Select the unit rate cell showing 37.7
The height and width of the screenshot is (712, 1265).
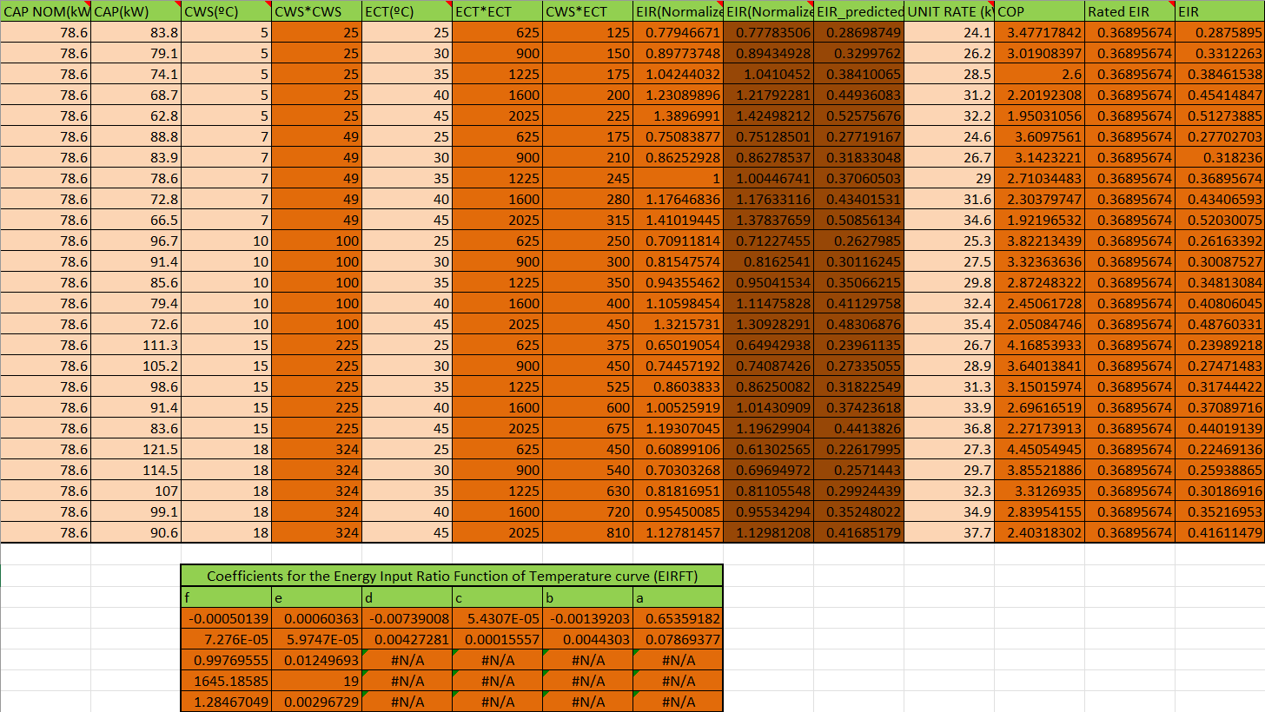pos(949,533)
